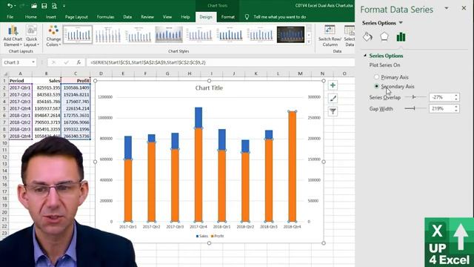Click the Series Overlap slider
This screenshot has width=474, height=267.
415,97
